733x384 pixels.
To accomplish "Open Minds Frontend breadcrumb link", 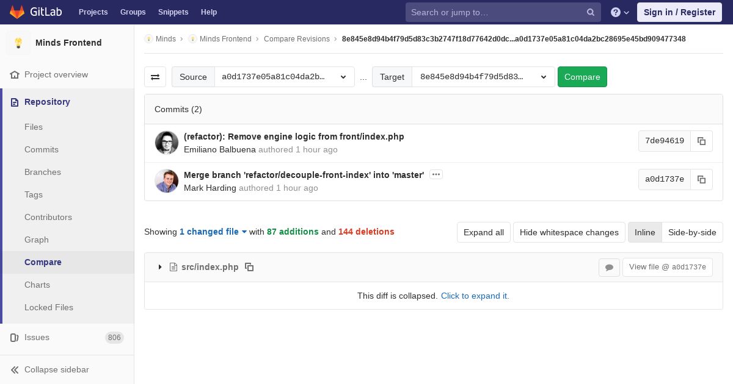I will [225, 39].
